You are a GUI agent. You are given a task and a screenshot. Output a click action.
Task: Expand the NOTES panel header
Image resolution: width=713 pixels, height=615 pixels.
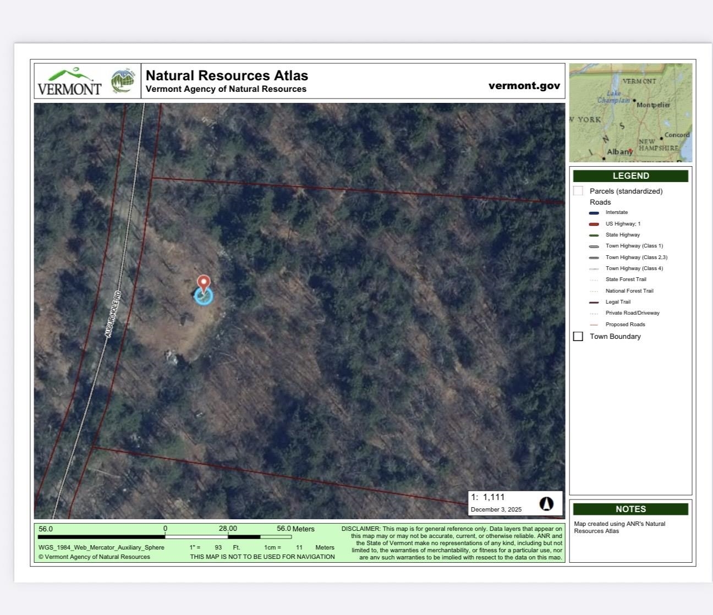tap(630, 509)
